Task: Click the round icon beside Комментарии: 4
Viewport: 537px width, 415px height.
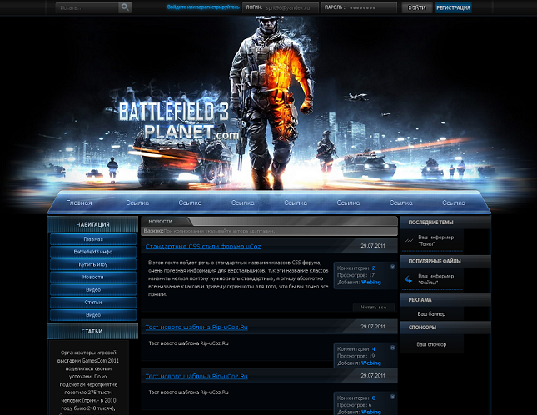Action: 392,347
